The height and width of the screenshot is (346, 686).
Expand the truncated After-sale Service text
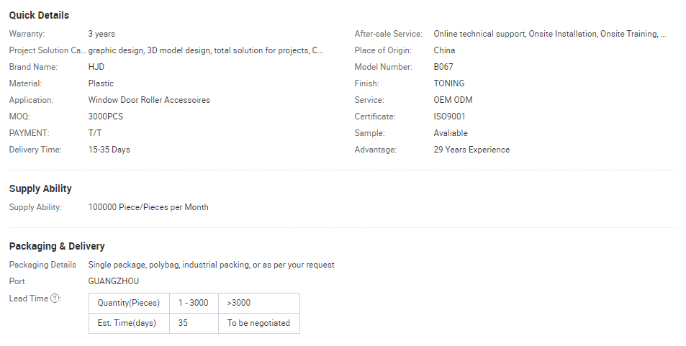[549, 34]
